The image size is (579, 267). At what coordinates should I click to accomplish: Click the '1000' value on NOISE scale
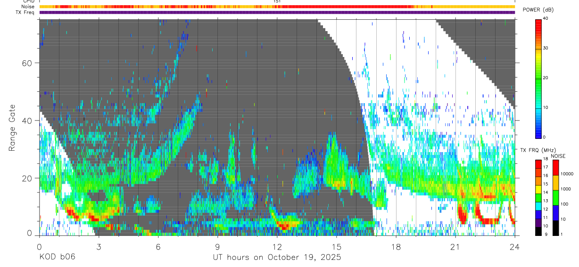tap(566, 189)
